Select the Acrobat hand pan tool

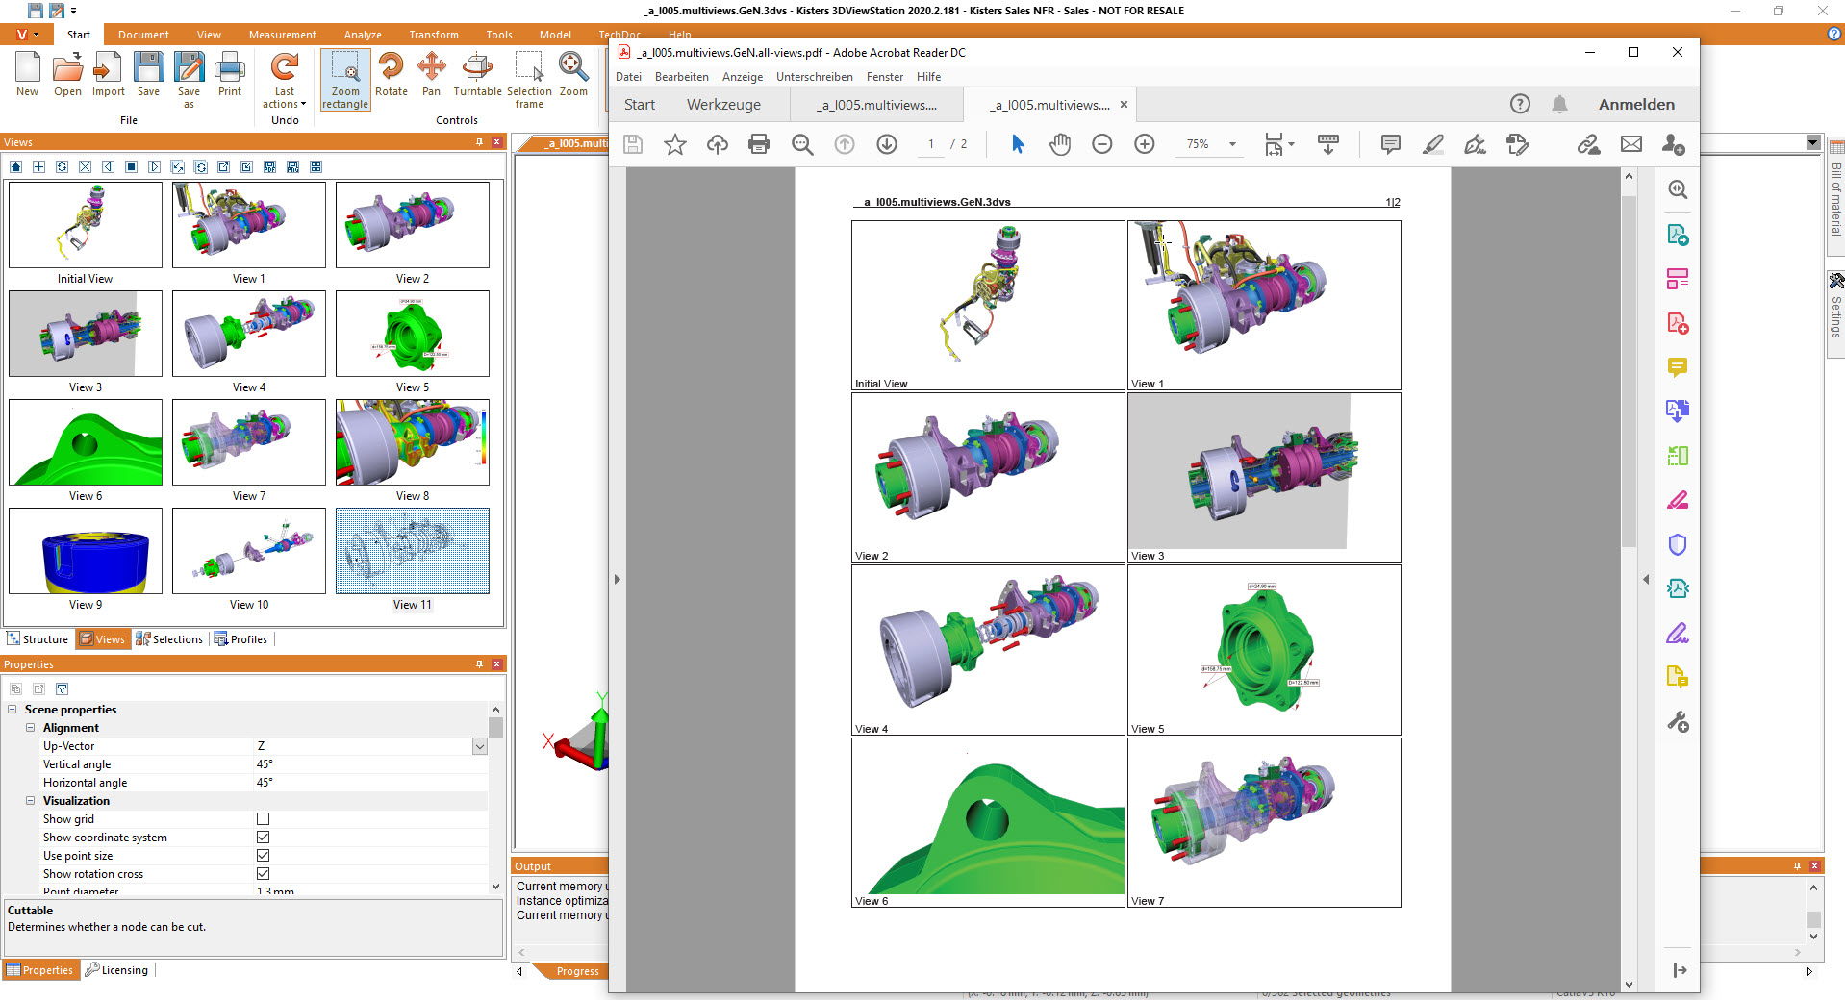[1060, 144]
